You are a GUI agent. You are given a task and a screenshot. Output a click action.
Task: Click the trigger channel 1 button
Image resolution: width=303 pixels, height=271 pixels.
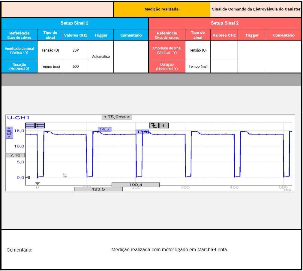click(163, 126)
